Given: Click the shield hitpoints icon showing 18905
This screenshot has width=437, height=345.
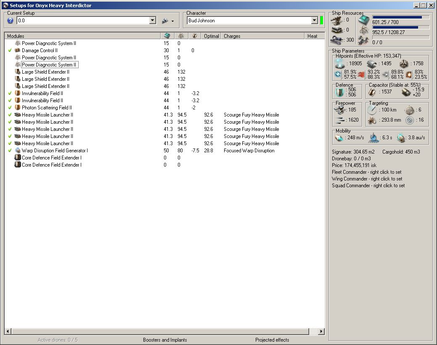Looking at the screenshot, I should tap(340, 64).
